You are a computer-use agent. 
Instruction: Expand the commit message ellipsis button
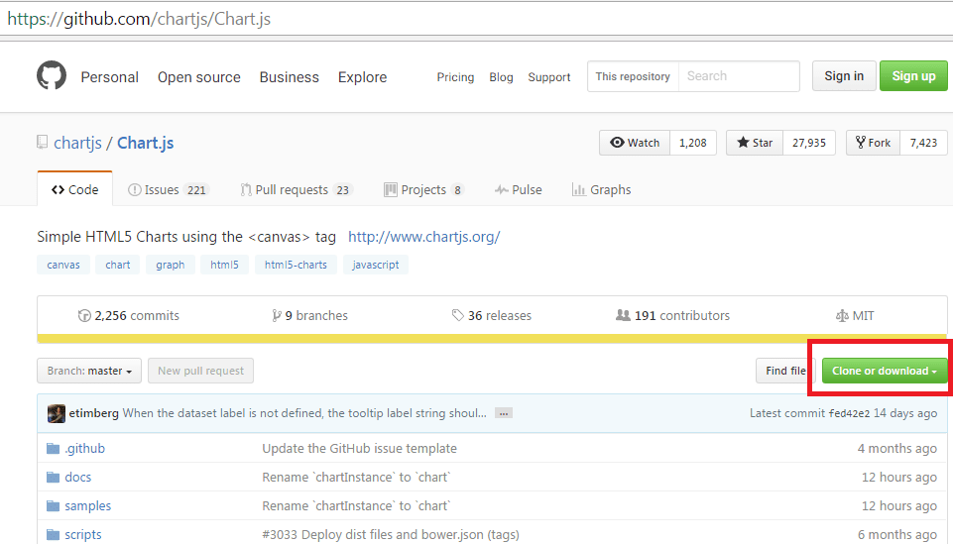[503, 413]
